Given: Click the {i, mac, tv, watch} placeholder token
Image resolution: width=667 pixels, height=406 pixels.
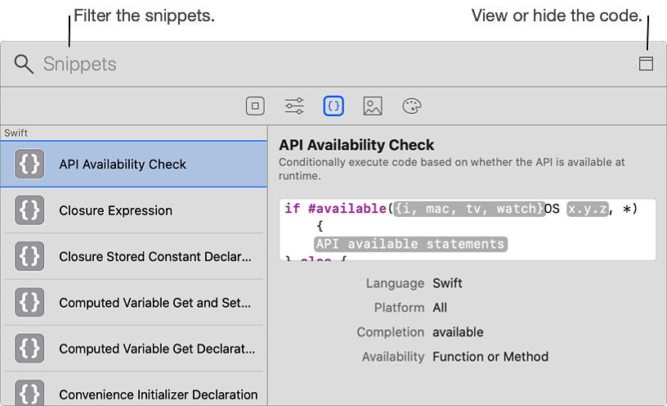Looking at the screenshot, I should 469,209.
